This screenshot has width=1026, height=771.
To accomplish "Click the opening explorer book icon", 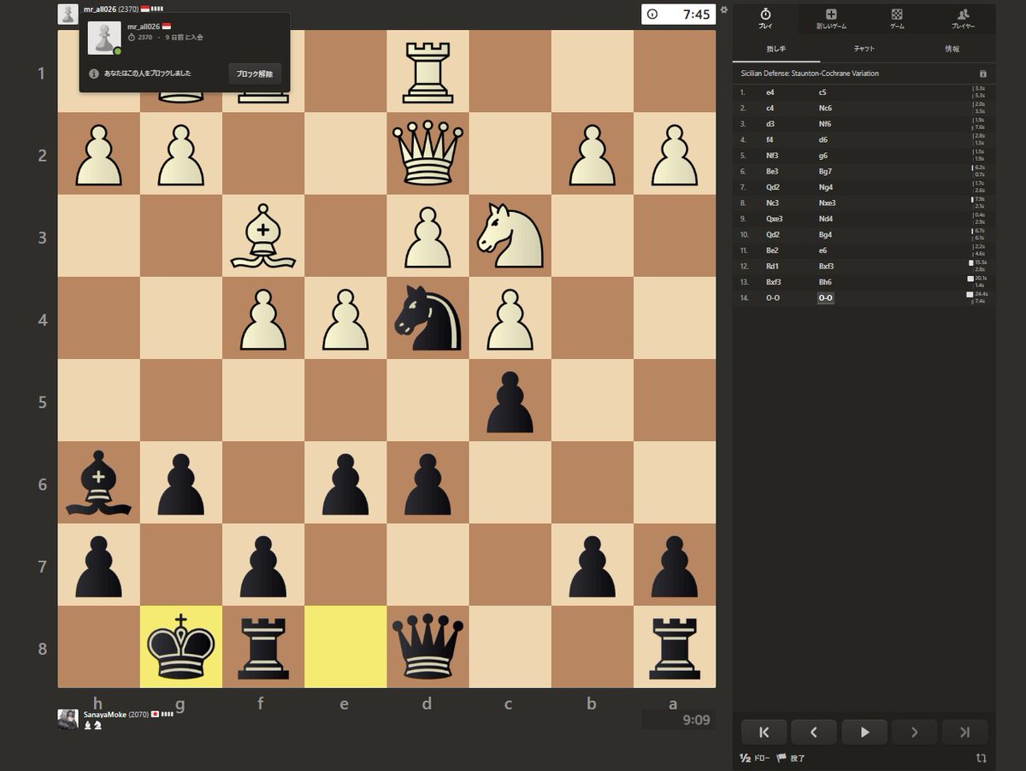I will [x=982, y=74].
